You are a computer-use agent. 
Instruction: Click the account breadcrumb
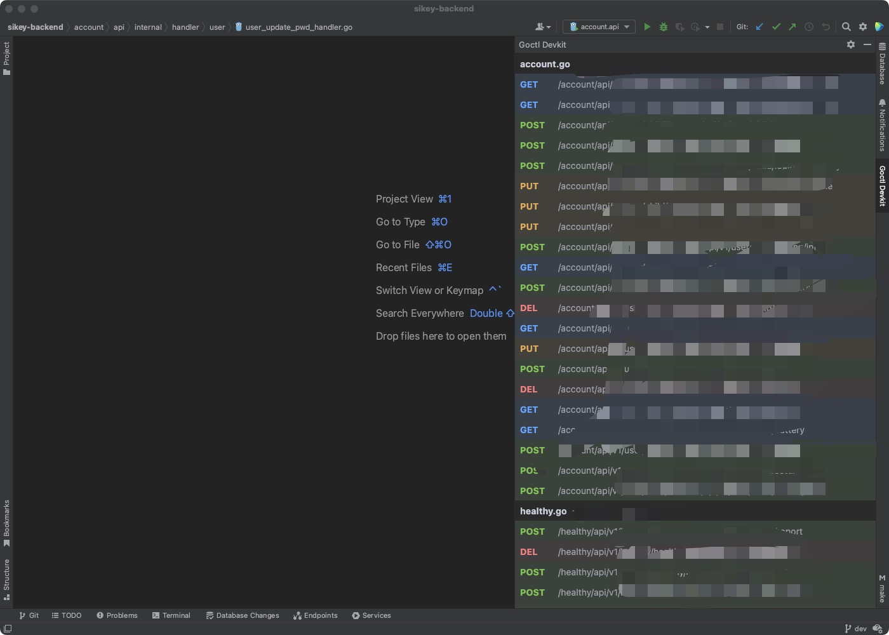tap(89, 27)
